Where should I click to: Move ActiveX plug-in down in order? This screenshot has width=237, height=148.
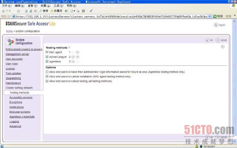point(77,57)
